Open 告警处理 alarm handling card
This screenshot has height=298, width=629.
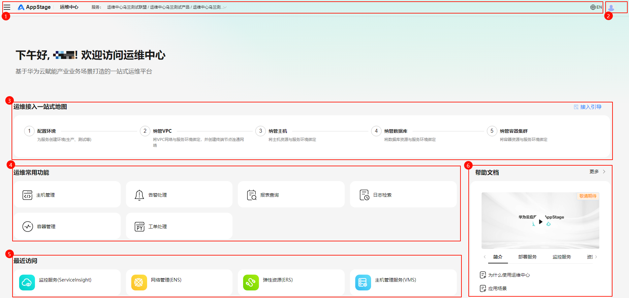coord(179,195)
